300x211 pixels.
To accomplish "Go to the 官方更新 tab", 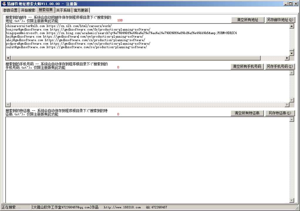I will pos(81,10).
